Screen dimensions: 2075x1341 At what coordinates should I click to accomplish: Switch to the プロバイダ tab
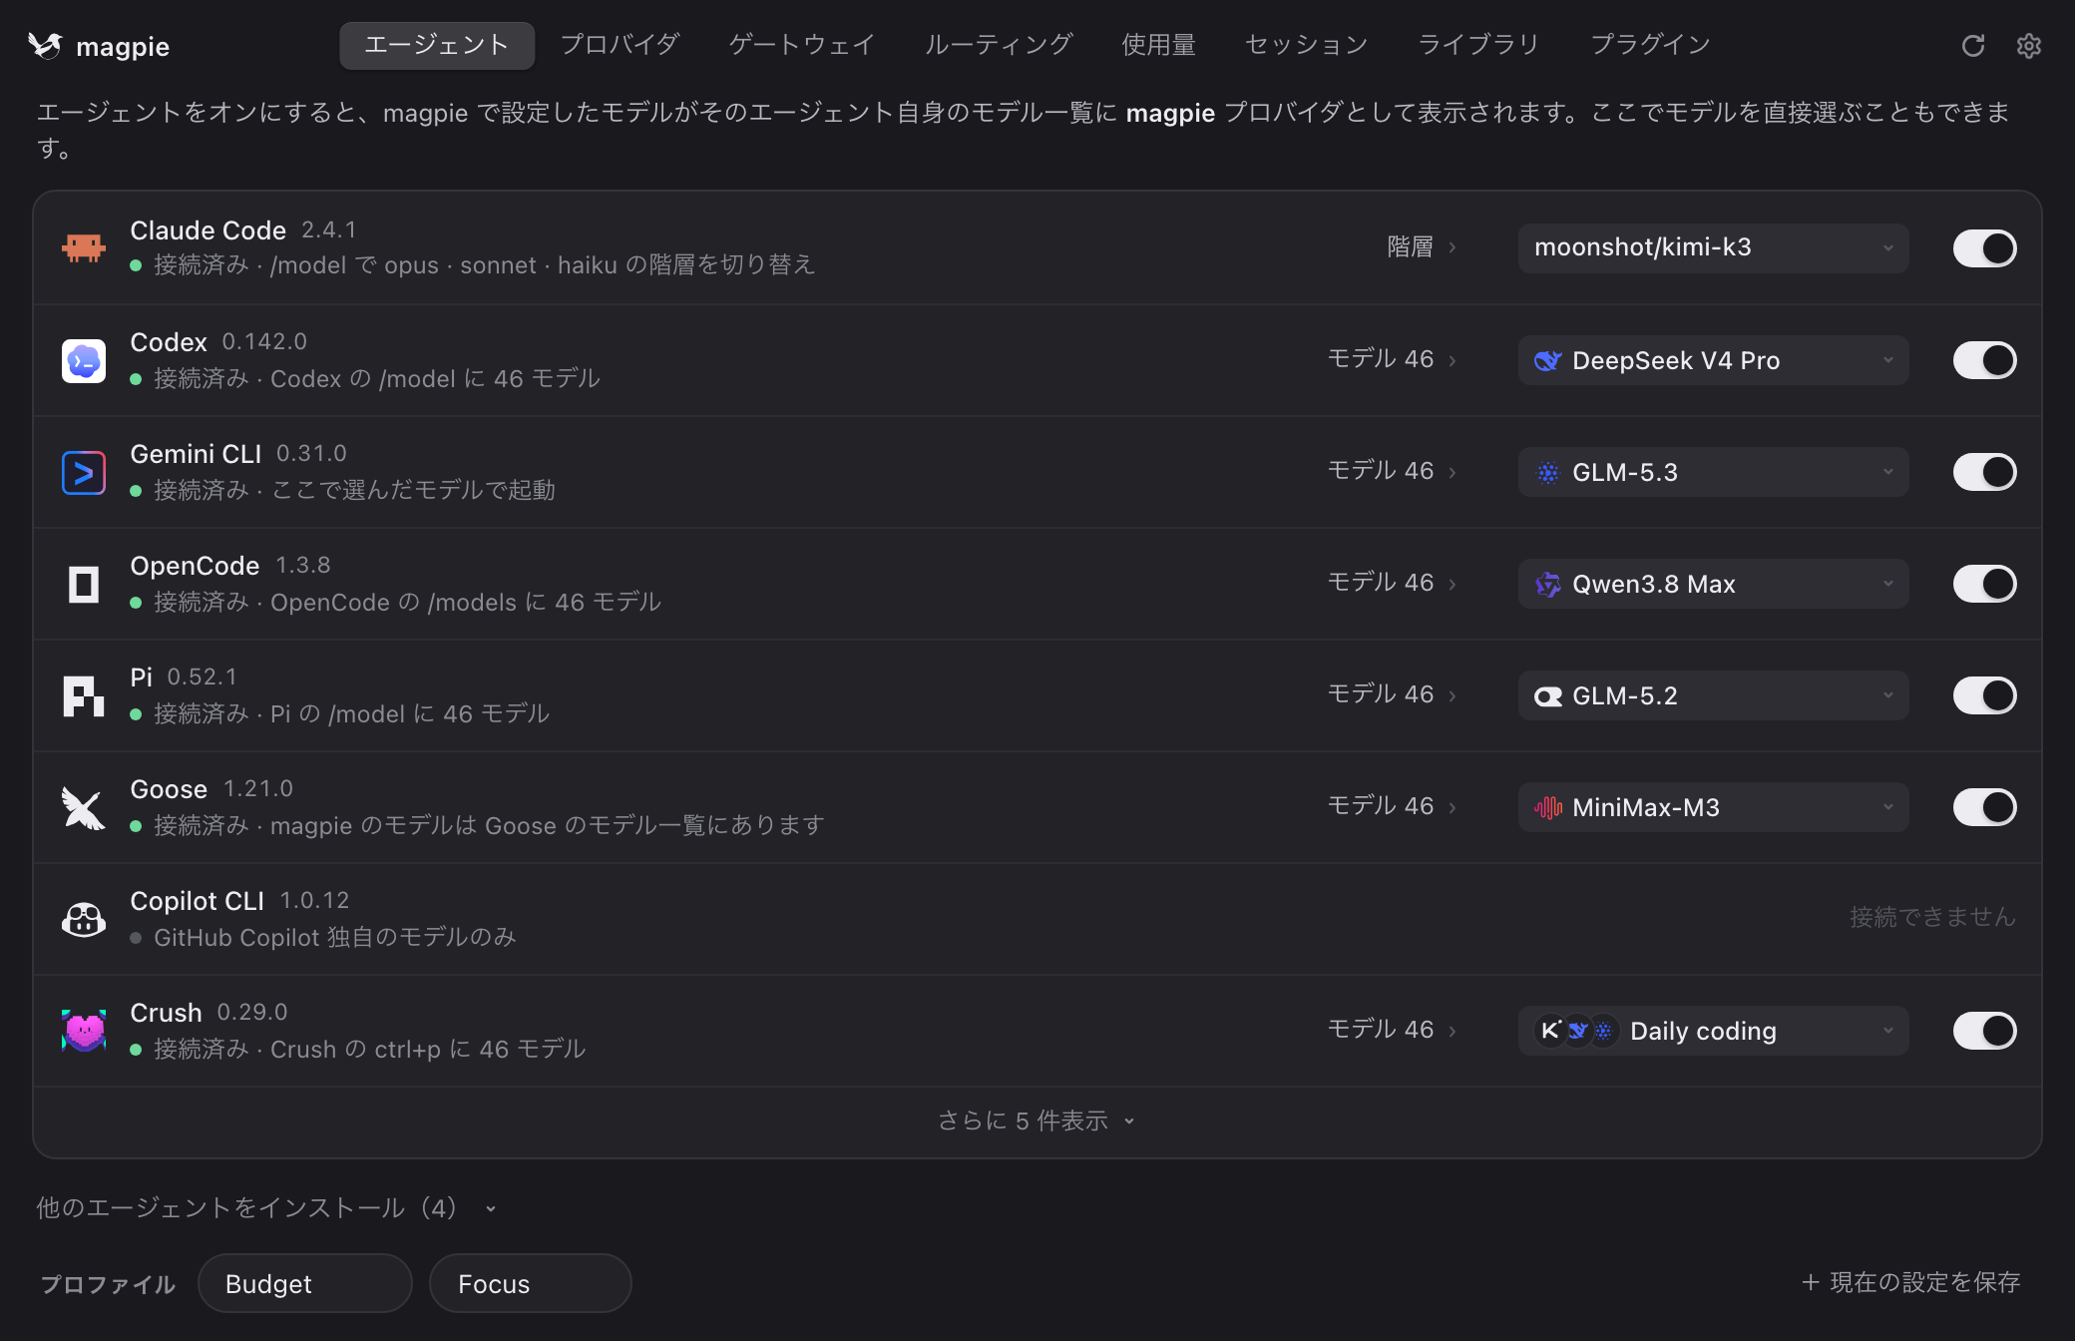coord(620,46)
